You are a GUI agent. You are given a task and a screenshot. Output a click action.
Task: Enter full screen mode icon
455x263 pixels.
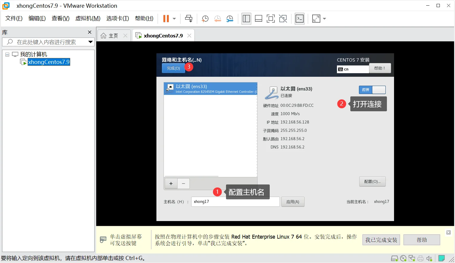(271, 19)
